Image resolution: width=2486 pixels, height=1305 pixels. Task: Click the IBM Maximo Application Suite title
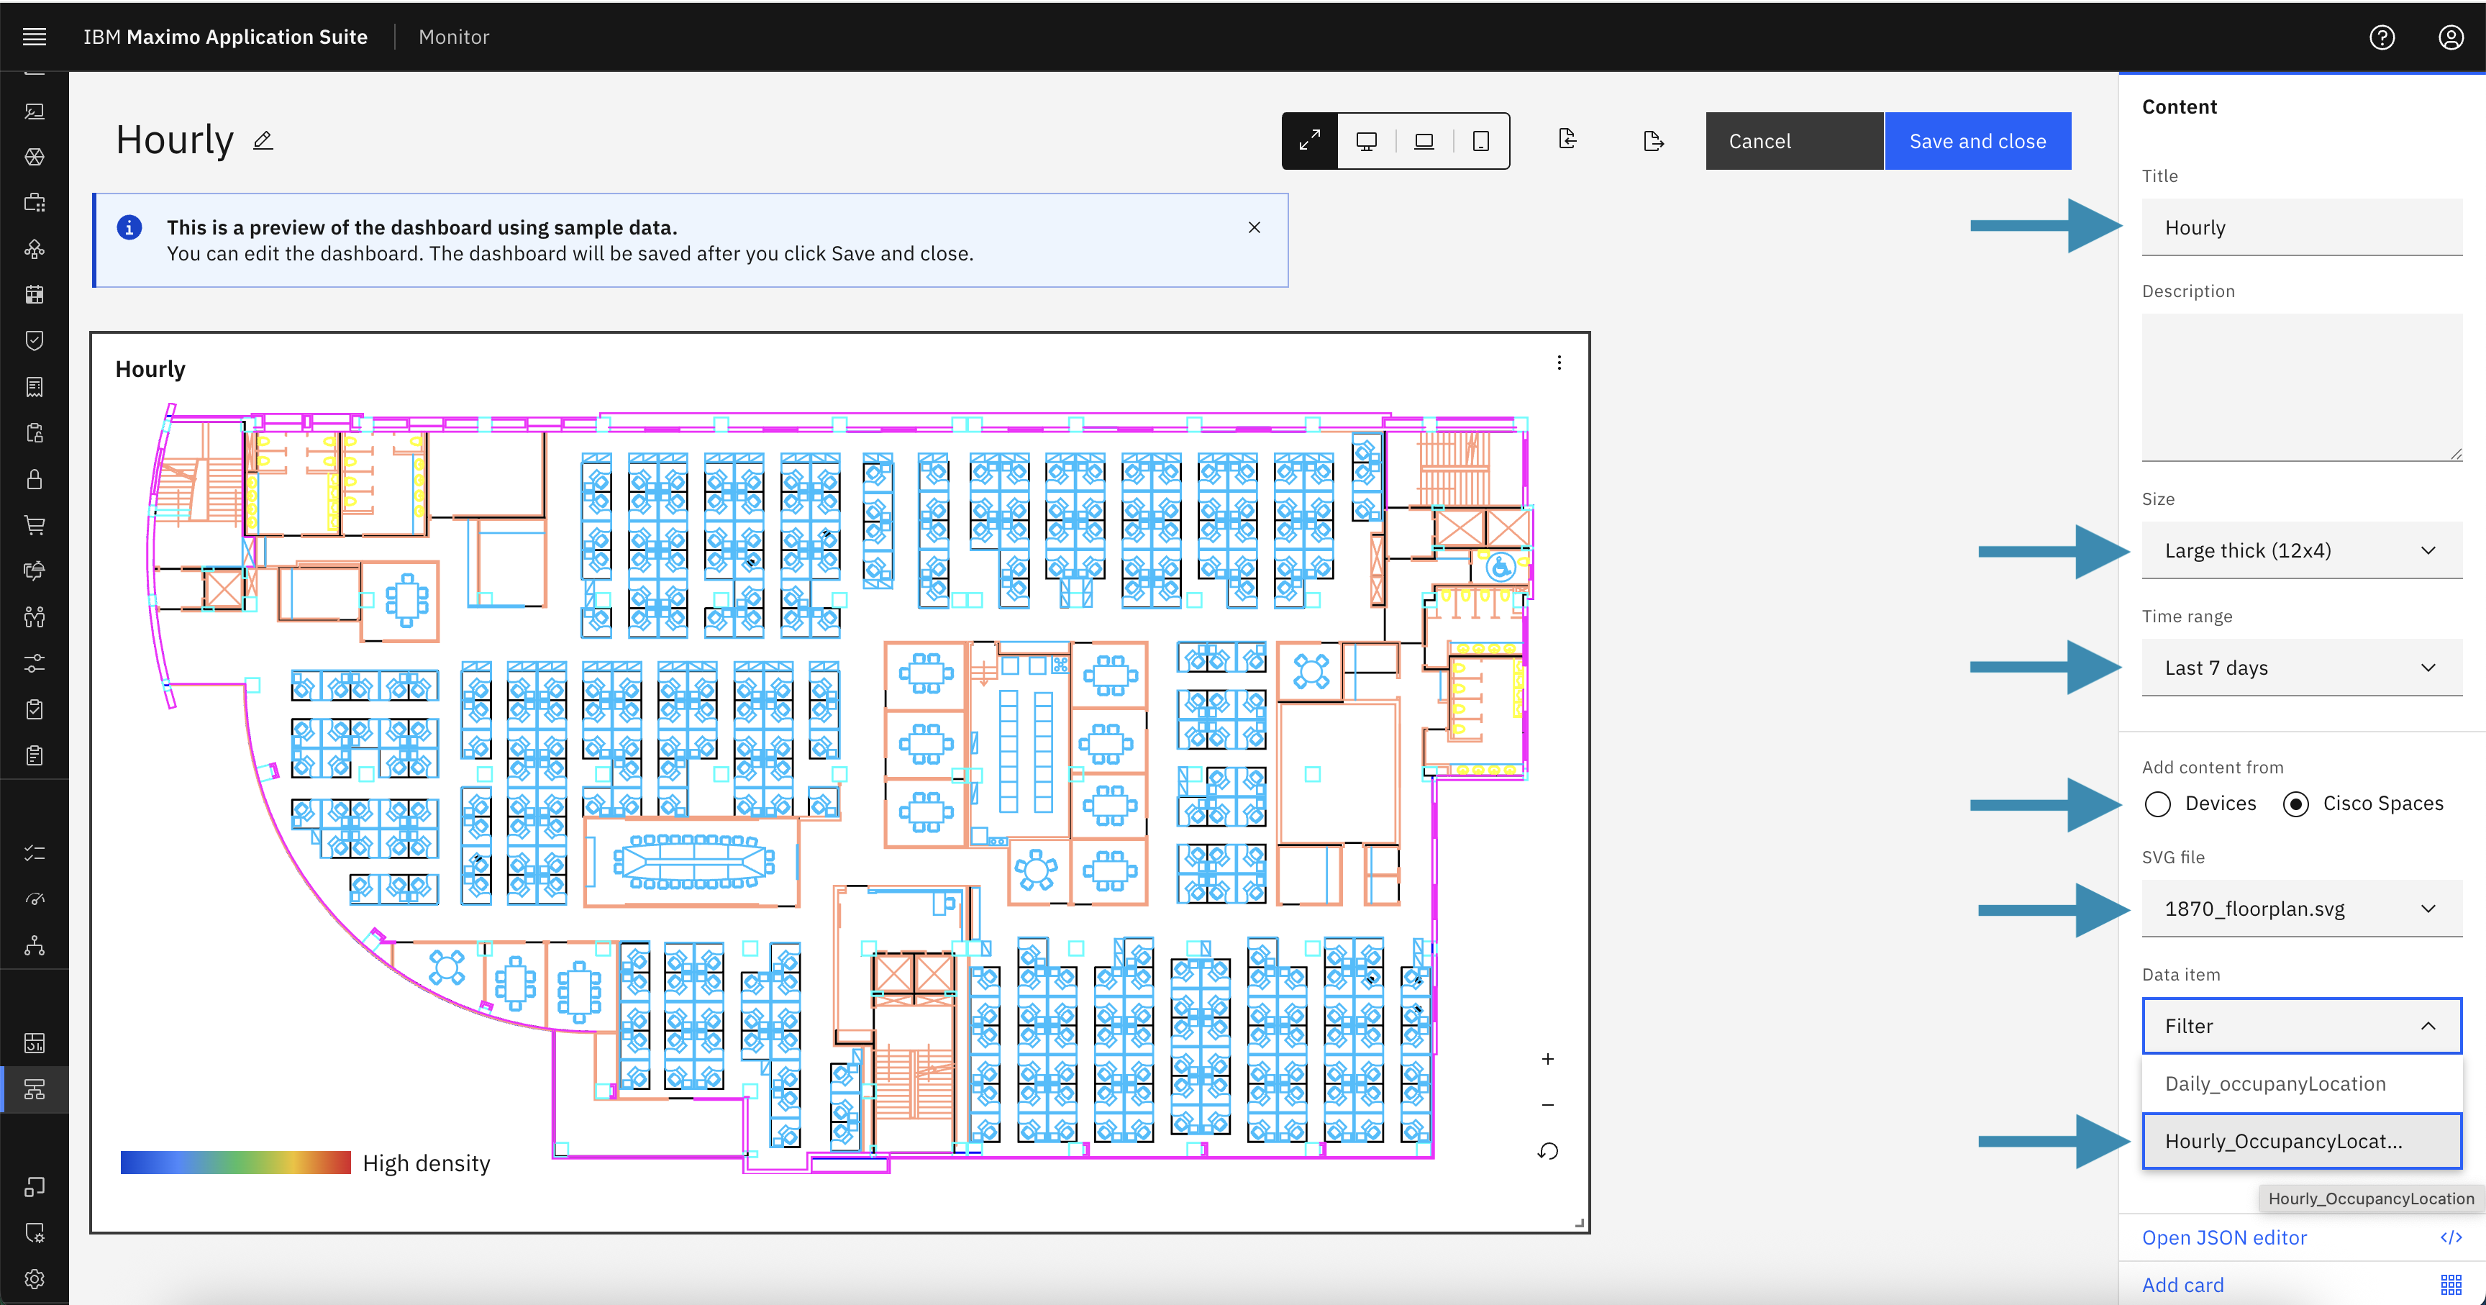tap(225, 37)
